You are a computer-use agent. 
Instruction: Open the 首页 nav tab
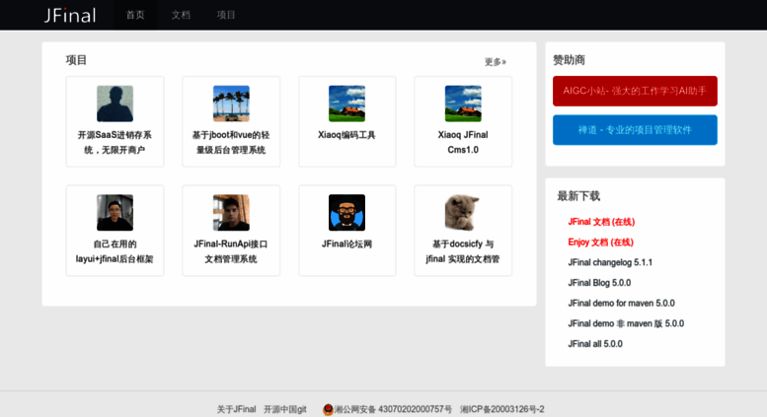135,15
